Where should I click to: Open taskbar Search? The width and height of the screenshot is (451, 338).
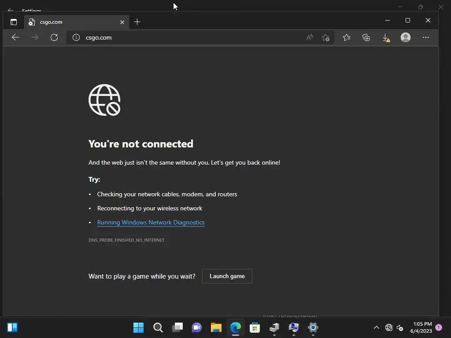(x=158, y=327)
